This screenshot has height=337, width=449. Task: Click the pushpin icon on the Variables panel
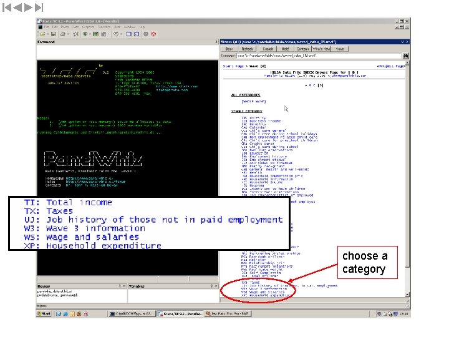pos(211,286)
